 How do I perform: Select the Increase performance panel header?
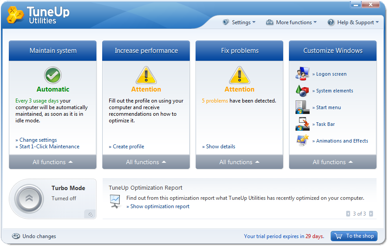tap(146, 51)
